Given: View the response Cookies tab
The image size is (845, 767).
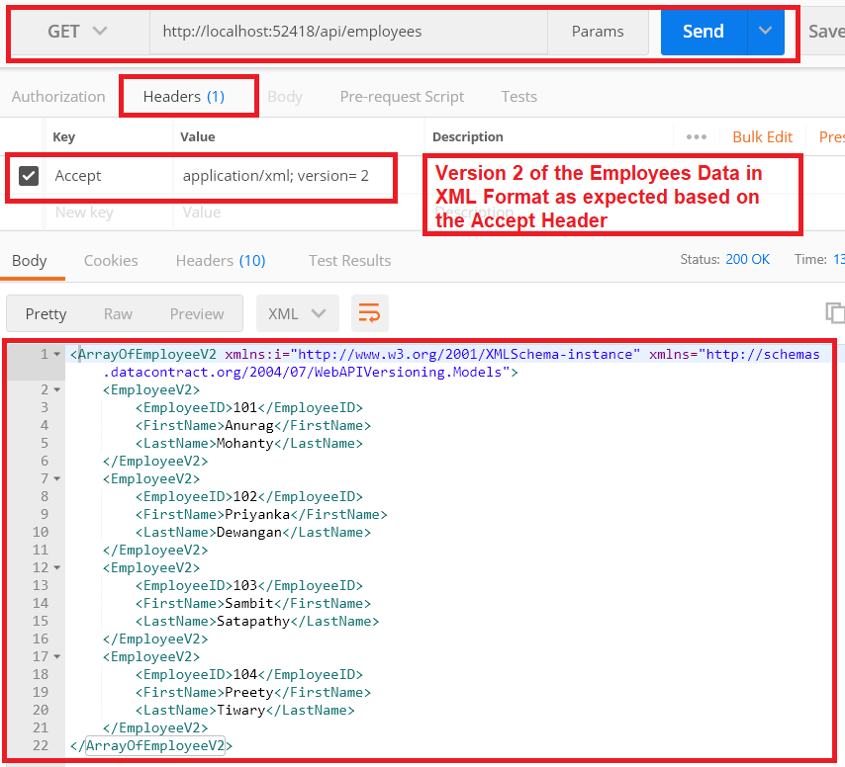Looking at the screenshot, I should click(x=110, y=260).
